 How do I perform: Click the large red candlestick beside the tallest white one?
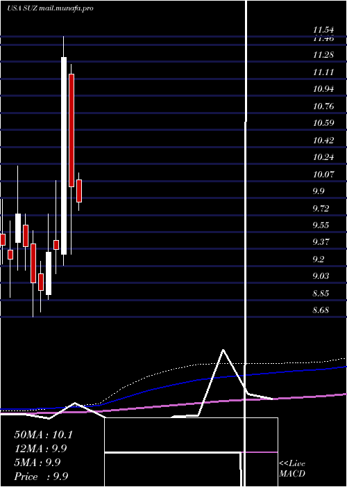tap(71, 131)
